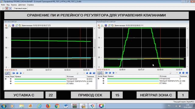Screen dimensions: 195x109
Task: Click save-layout icon below ПИ-РЕГУЛЯТОР chart
Action: (6, 73)
